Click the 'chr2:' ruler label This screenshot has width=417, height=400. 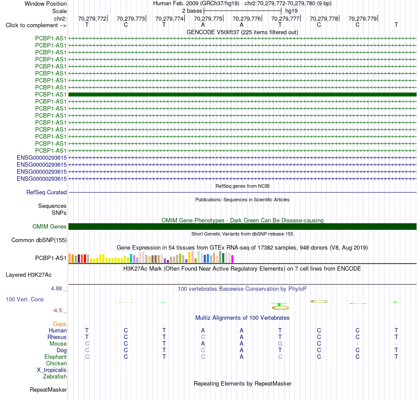click(60, 18)
